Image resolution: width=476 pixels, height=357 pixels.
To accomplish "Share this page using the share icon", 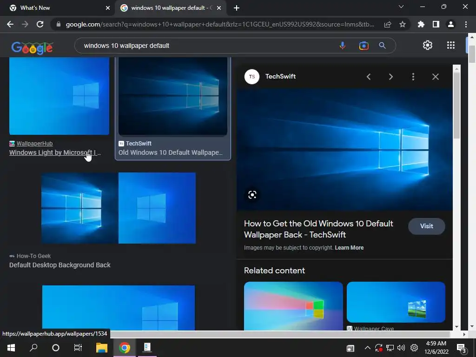I will coord(387,24).
